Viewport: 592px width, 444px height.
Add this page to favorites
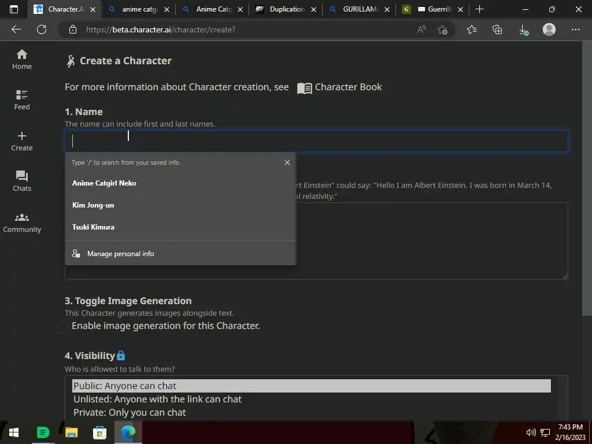click(442, 29)
